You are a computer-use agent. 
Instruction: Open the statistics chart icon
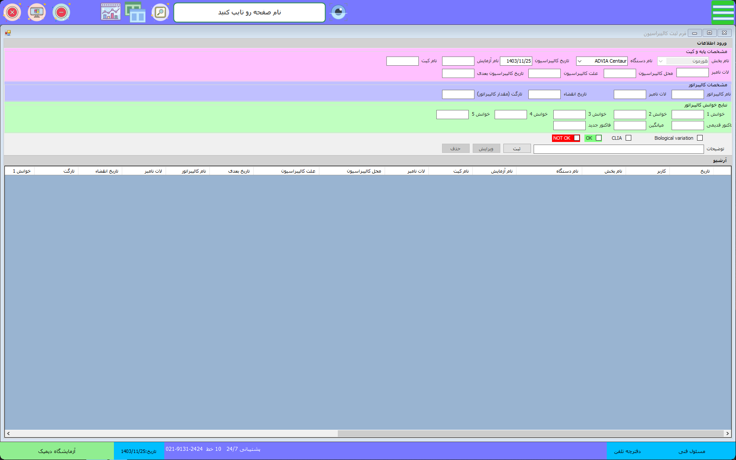(111, 12)
